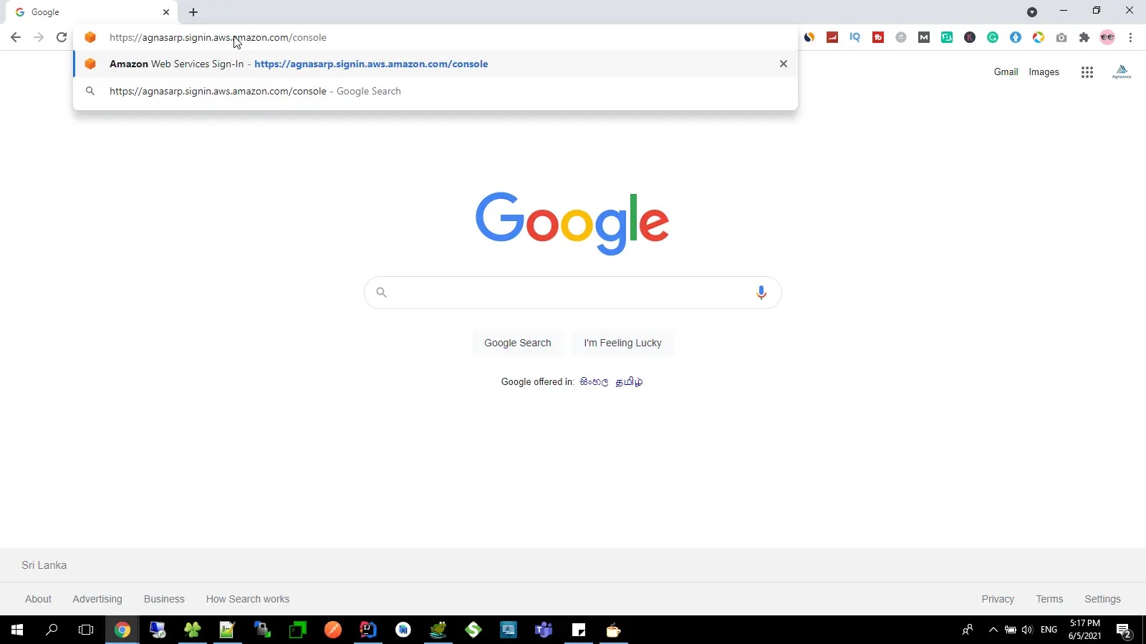Open the Similarweb extension icon

809,37
